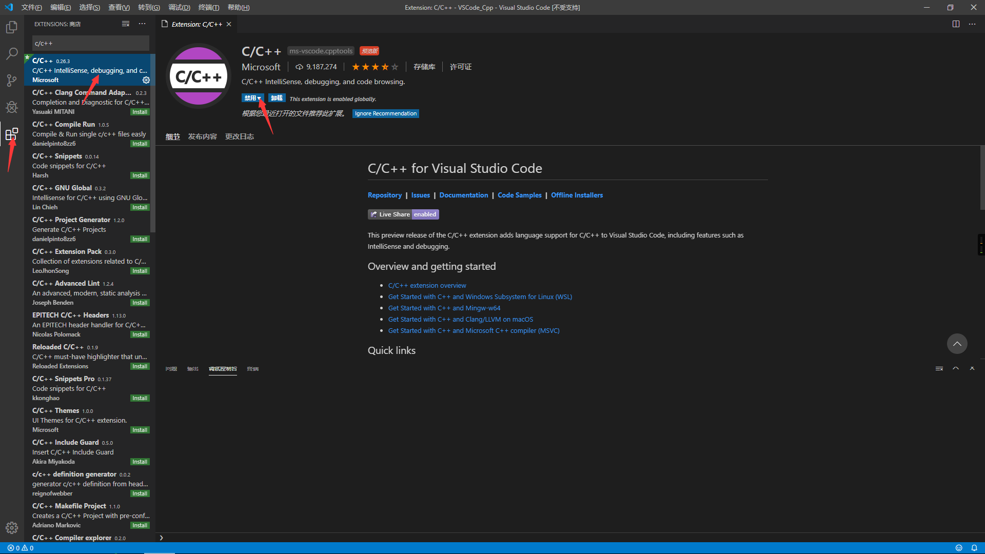Install the C/C++ Compile Run extension

coord(139,144)
